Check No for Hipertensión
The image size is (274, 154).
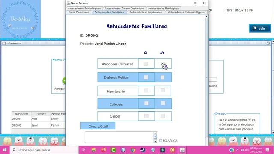tap(163, 90)
